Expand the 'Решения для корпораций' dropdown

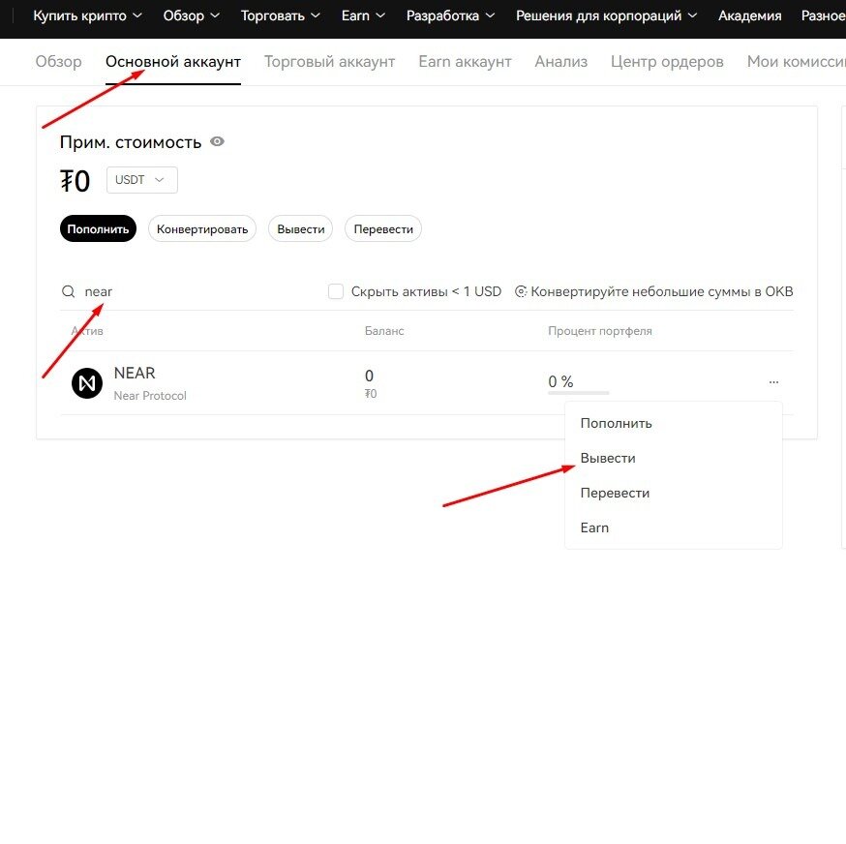coord(606,15)
